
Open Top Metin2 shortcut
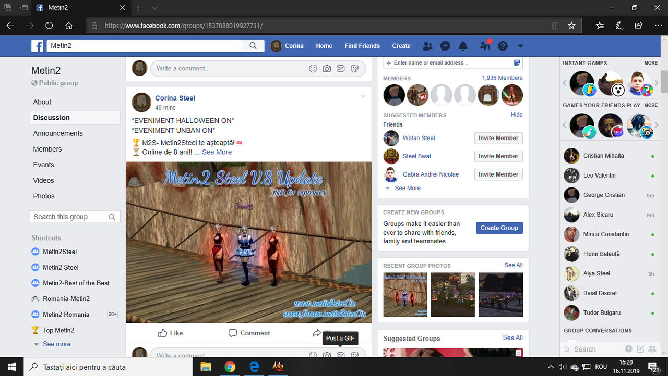point(58,330)
